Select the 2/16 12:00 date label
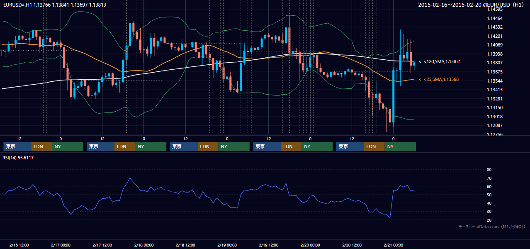 point(19,245)
